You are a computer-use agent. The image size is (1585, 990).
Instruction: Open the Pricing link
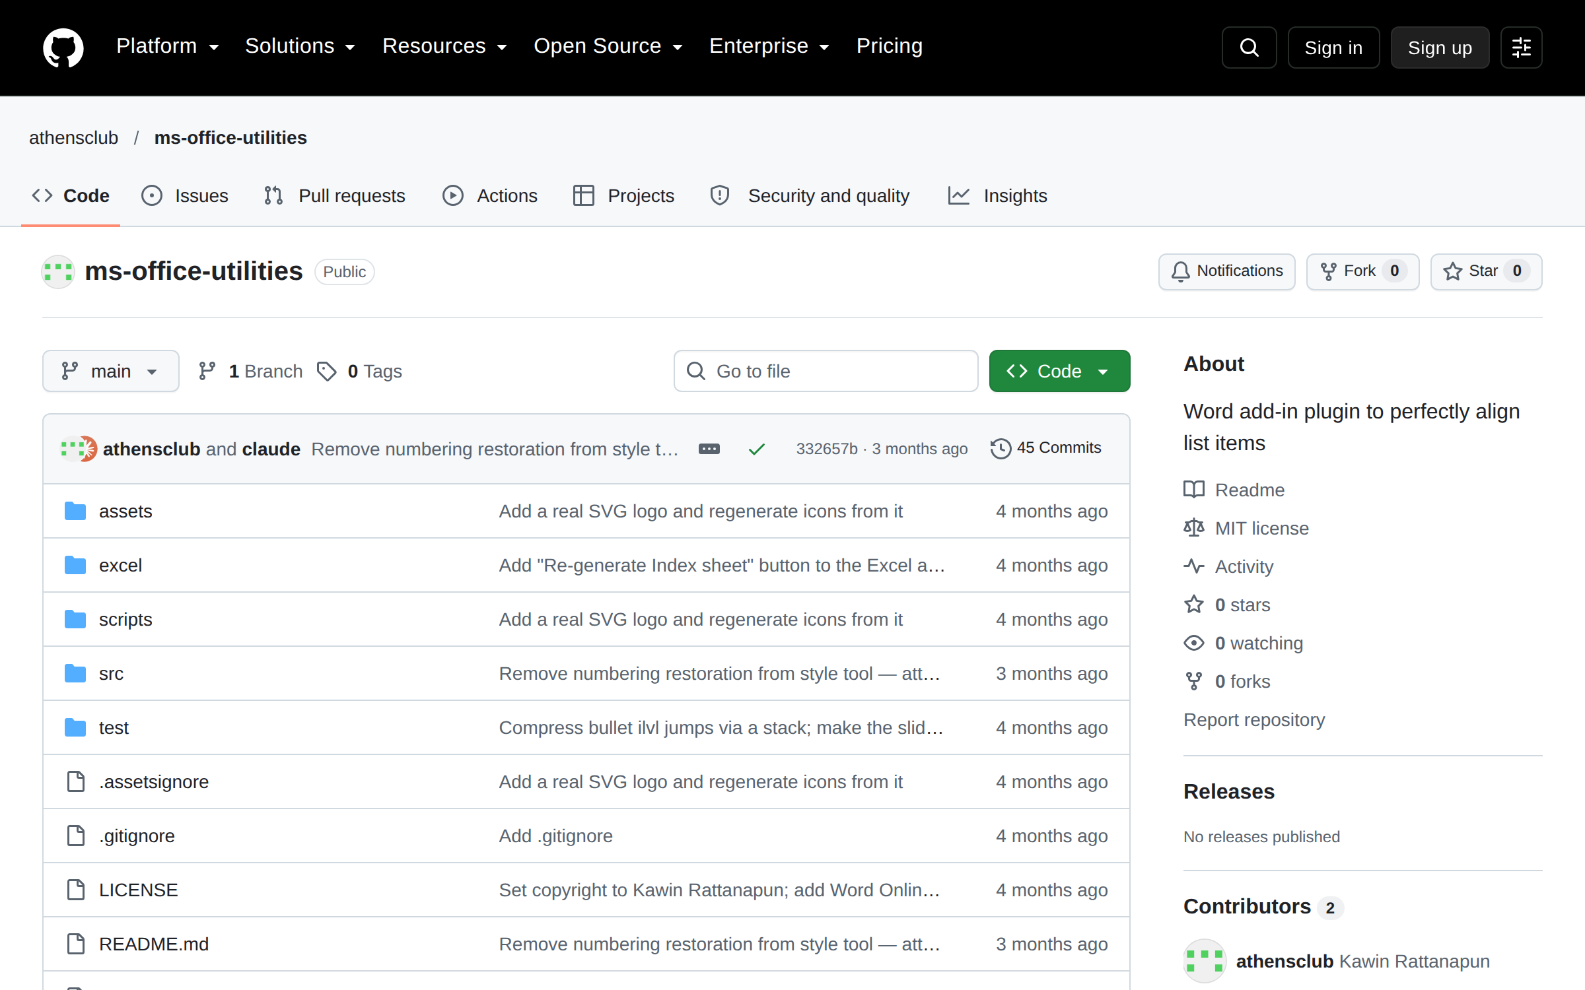[889, 46]
